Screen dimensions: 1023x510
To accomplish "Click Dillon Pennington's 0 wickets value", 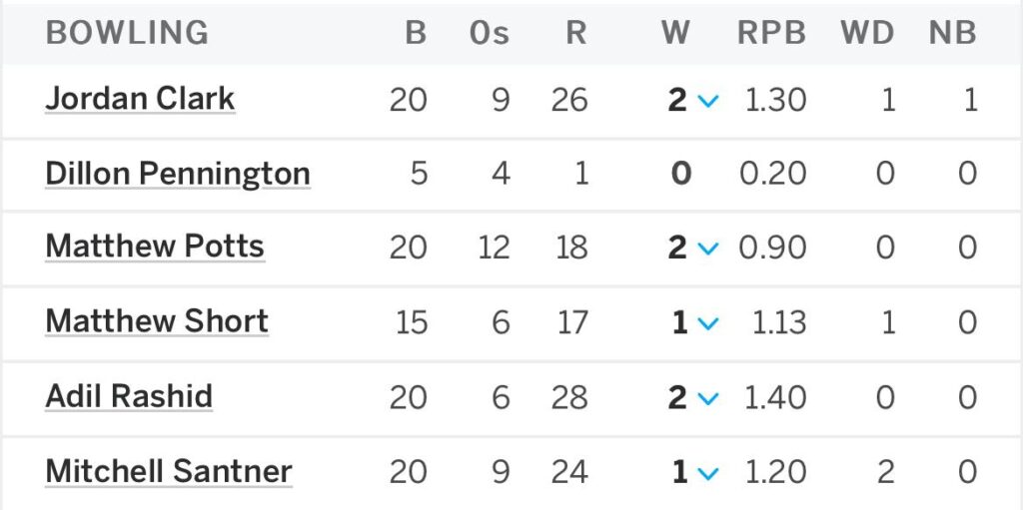I will point(680,174).
